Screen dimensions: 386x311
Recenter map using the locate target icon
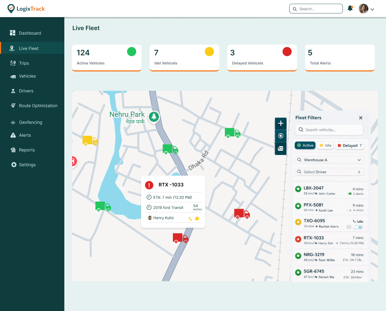(x=281, y=136)
